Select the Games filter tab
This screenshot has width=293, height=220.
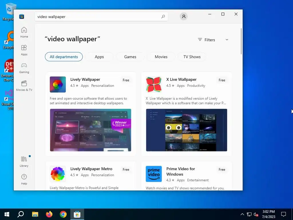pos(130,57)
